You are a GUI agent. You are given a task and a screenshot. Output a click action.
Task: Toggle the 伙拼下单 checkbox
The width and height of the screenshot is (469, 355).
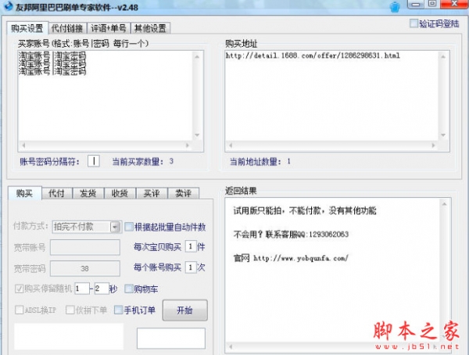[x=70, y=310]
